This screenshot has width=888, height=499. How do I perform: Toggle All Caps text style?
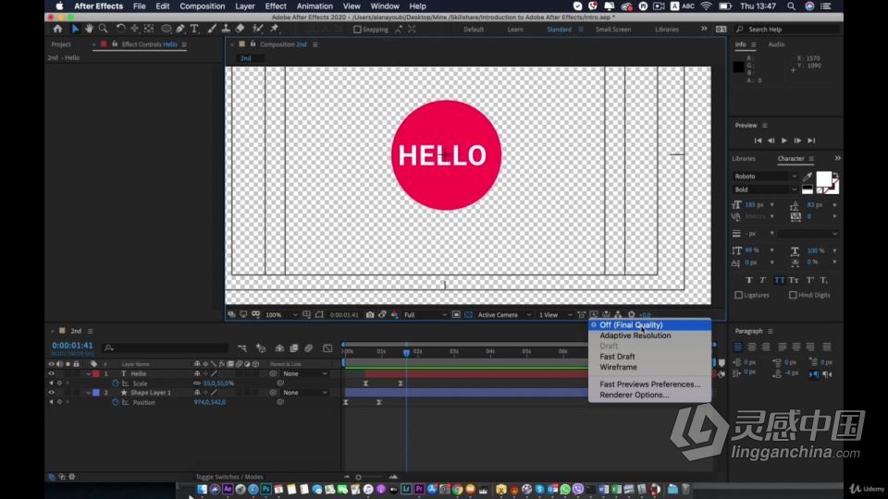(x=779, y=280)
